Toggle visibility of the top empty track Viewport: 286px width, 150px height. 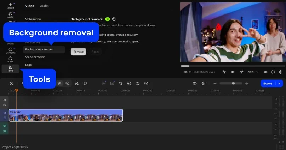(x=5, y=100)
